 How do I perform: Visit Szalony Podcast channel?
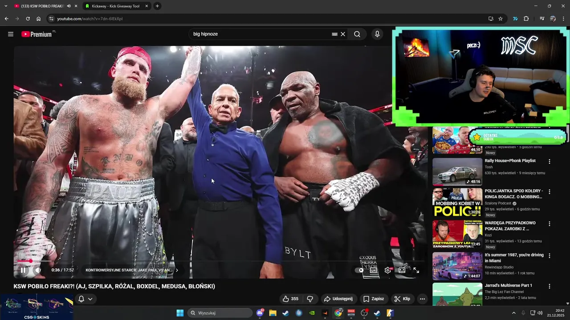pyautogui.click(x=498, y=203)
